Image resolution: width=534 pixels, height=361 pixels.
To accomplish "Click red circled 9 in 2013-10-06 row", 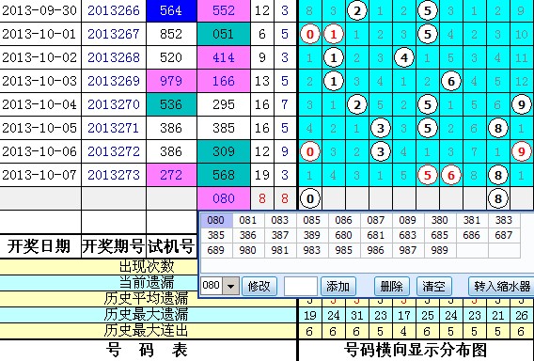I will pos(522,151).
